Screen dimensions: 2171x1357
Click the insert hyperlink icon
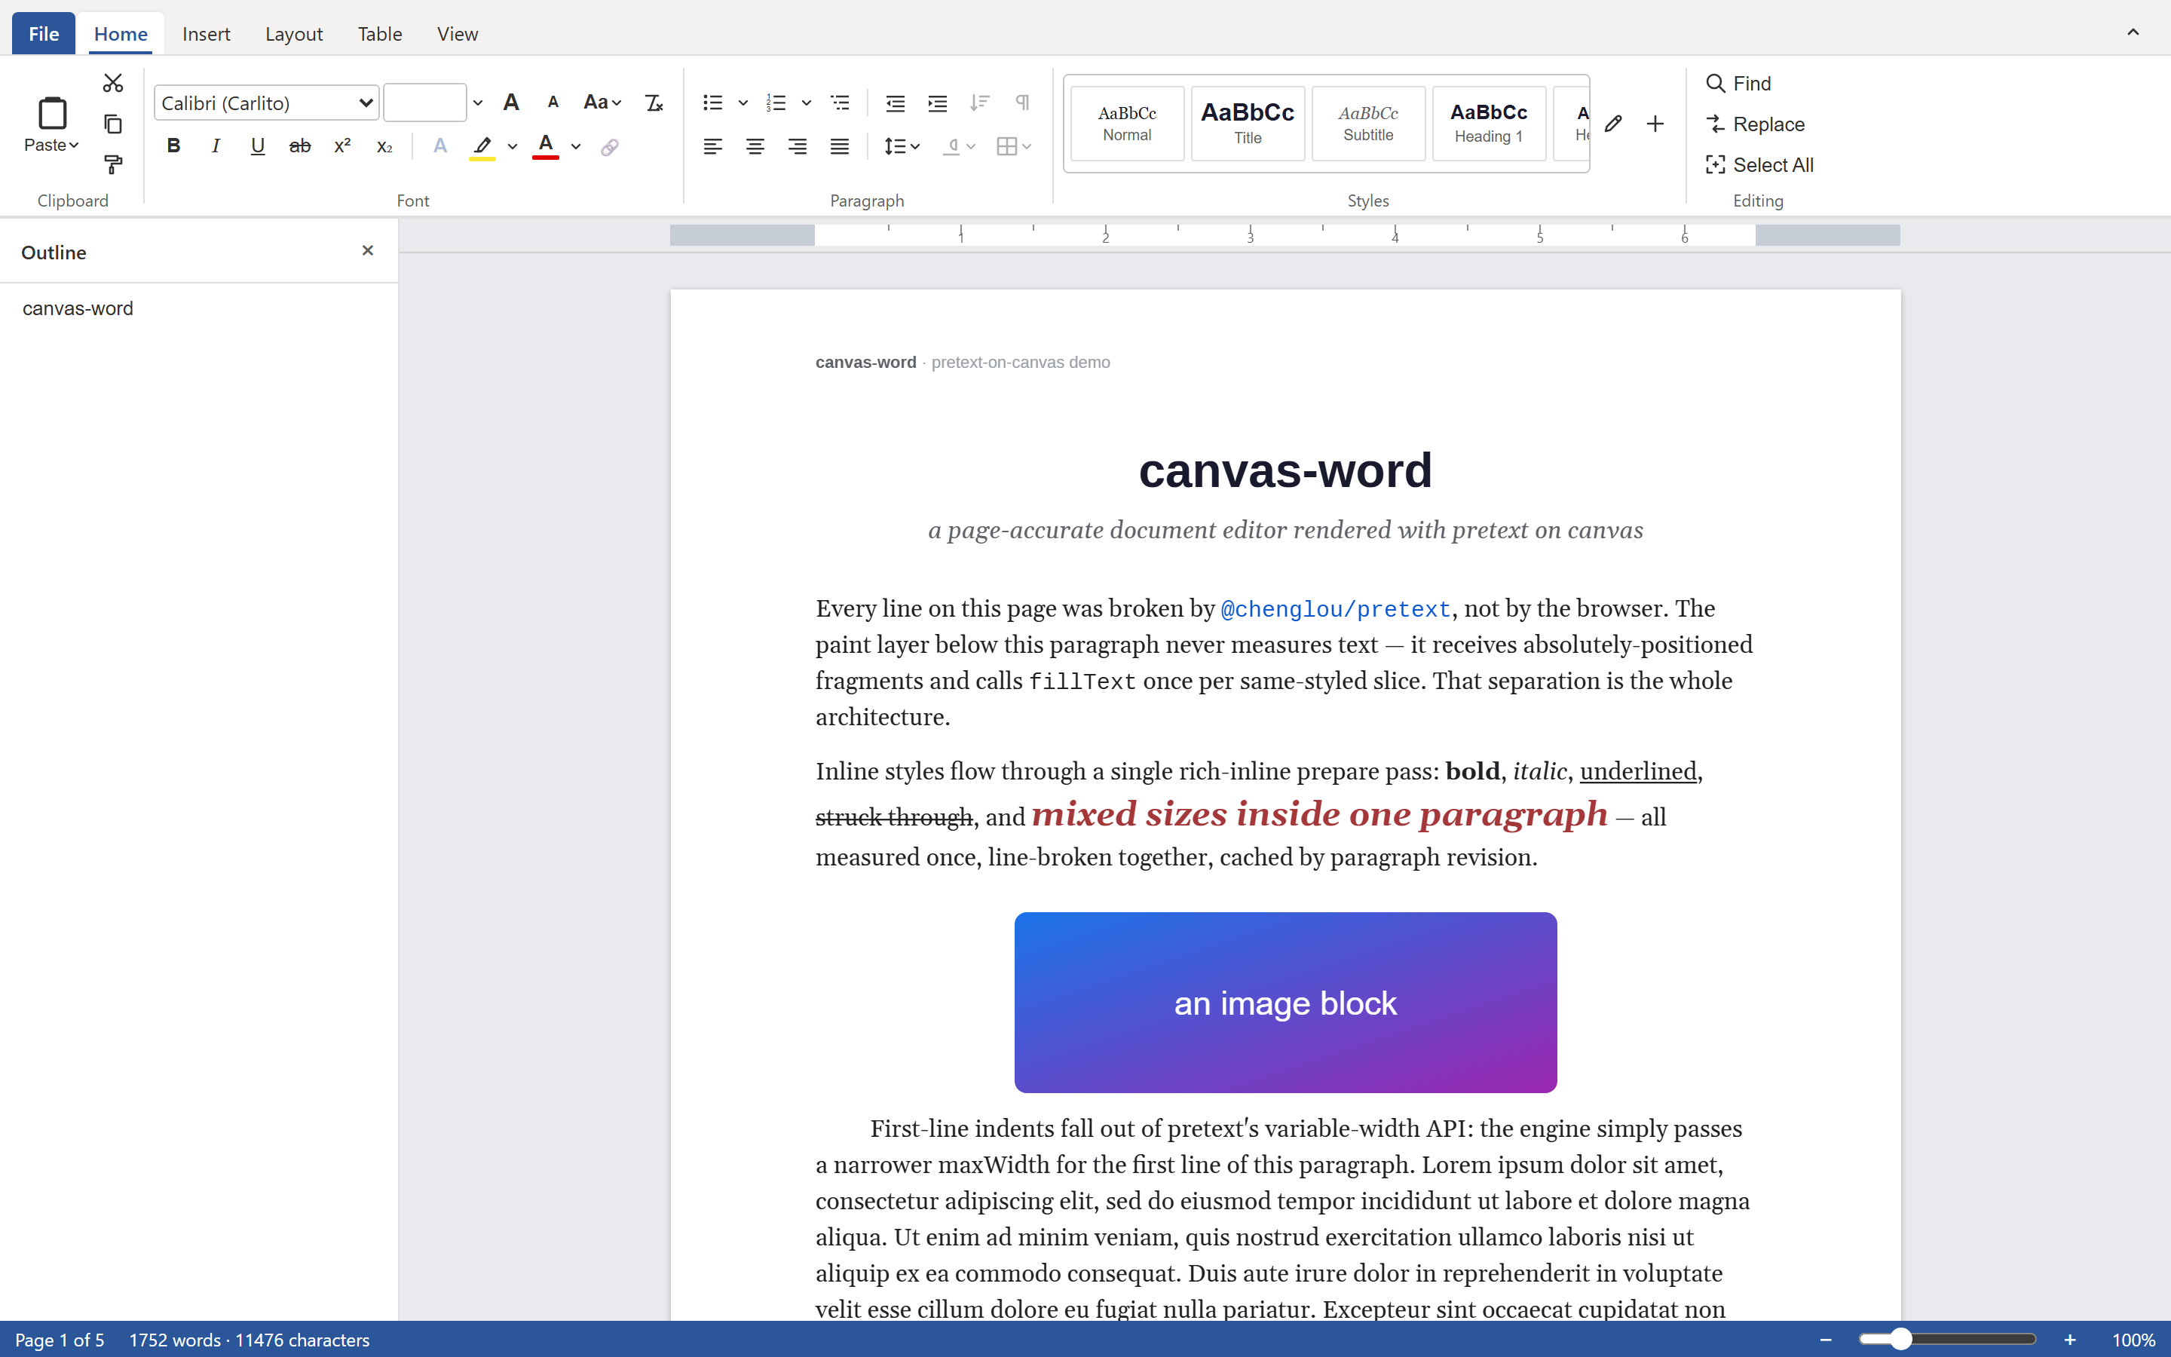pos(610,146)
